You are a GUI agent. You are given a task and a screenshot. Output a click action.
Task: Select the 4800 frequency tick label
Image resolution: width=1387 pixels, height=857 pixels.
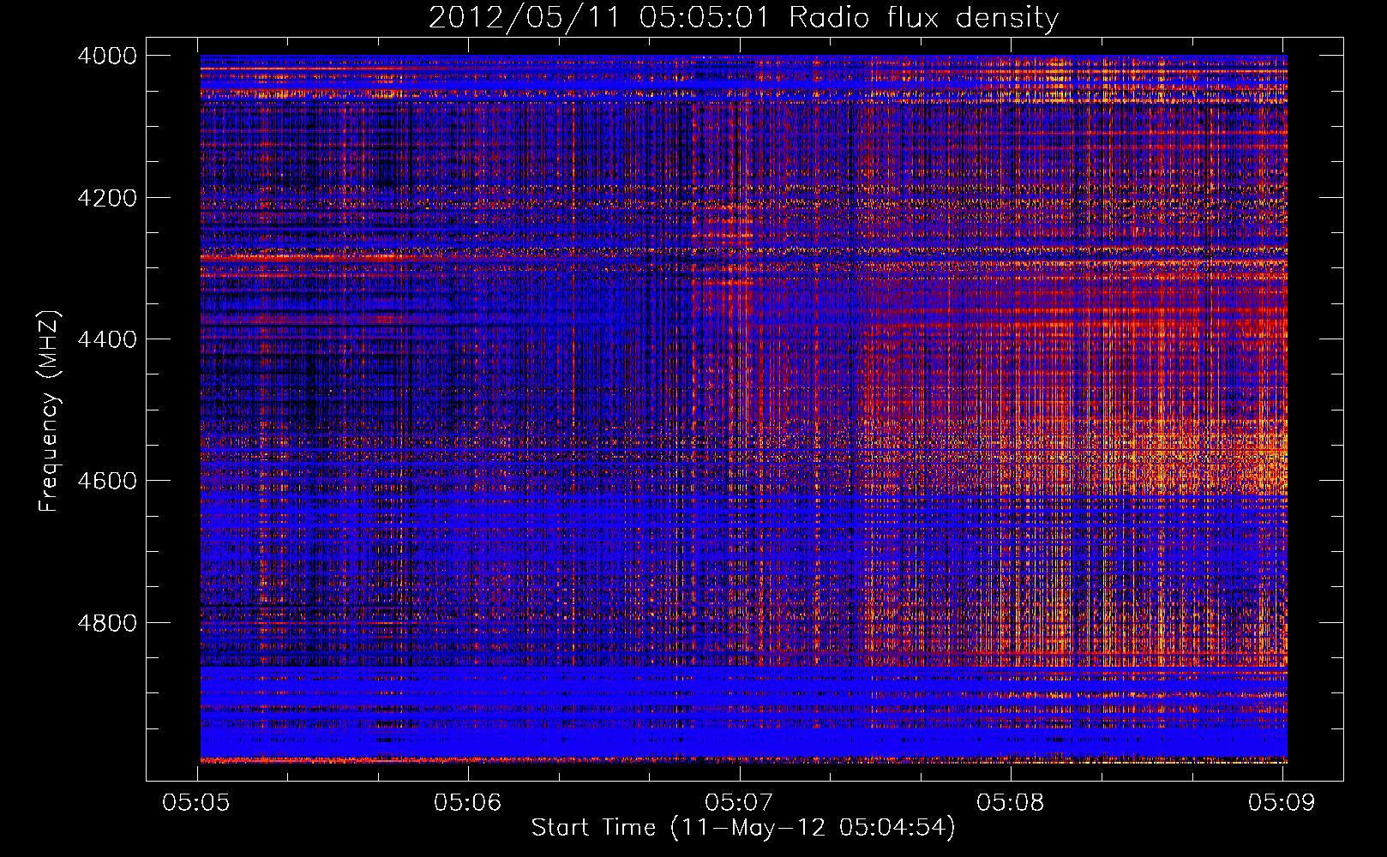tap(107, 622)
